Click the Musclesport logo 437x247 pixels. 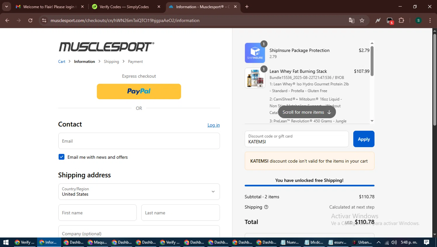click(x=106, y=47)
